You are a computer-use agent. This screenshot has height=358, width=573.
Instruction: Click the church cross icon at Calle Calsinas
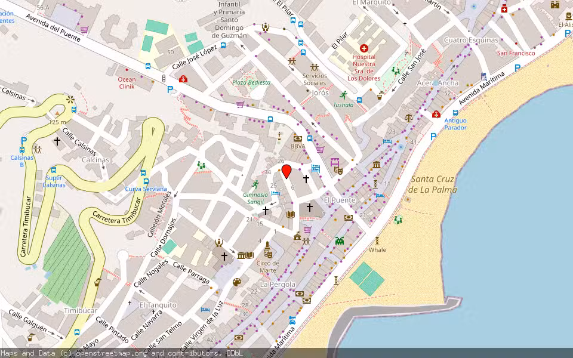click(56, 141)
